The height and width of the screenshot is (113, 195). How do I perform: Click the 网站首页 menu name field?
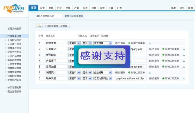56,43
